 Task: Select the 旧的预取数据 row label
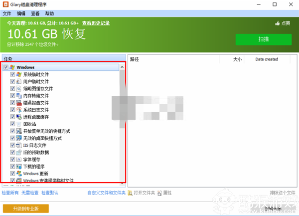pyautogui.click(x=36, y=153)
